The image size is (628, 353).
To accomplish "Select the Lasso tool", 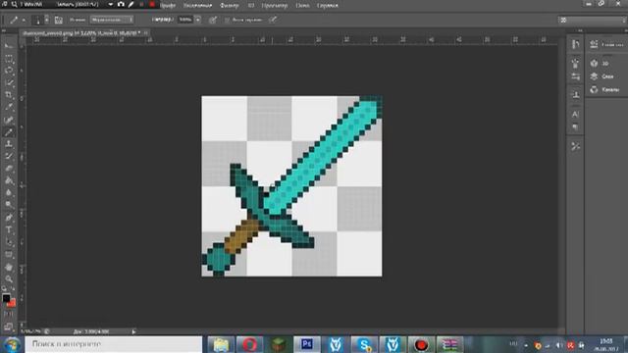I will click(9, 71).
